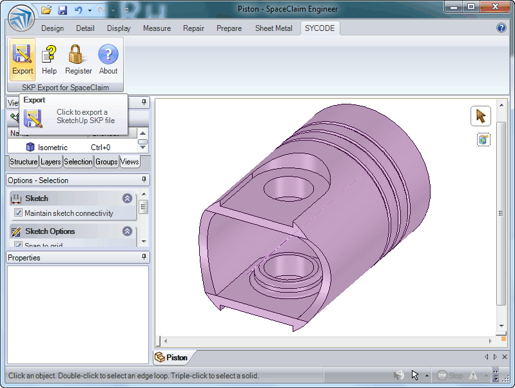The image size is (515, 388).
Task: Click the viewport horizontal scroll-right arrow
Action: (490, 341)
